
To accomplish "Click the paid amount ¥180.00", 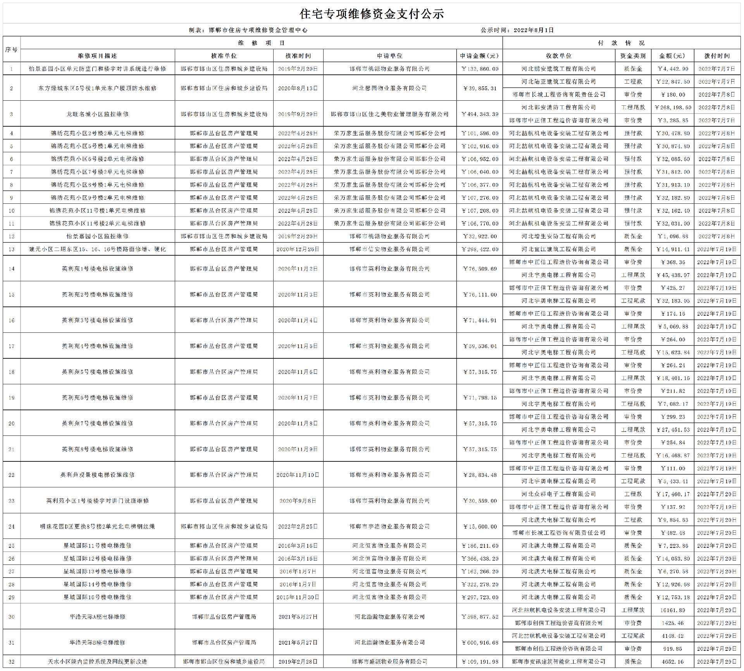I will 673,95.
